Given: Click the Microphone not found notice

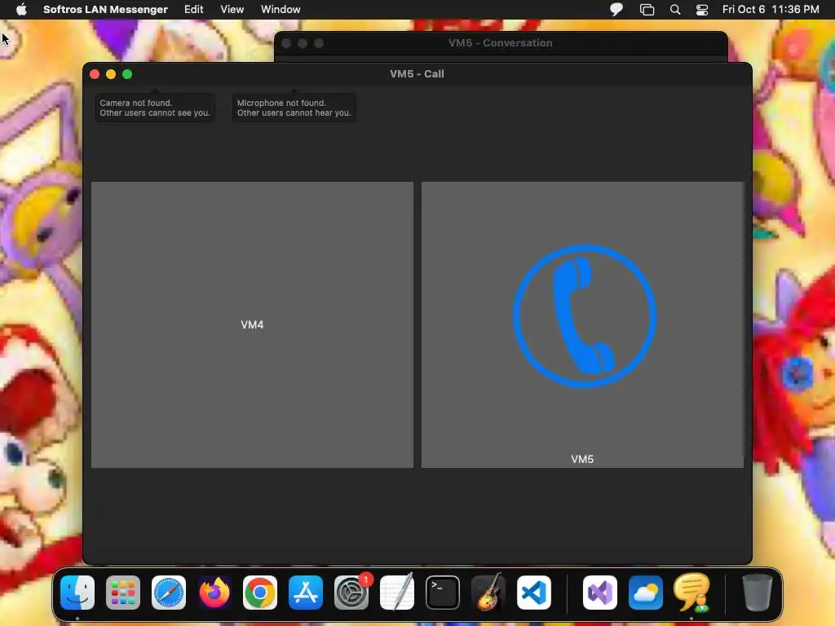Looking at the screenshot, I should tap(294, 108).
